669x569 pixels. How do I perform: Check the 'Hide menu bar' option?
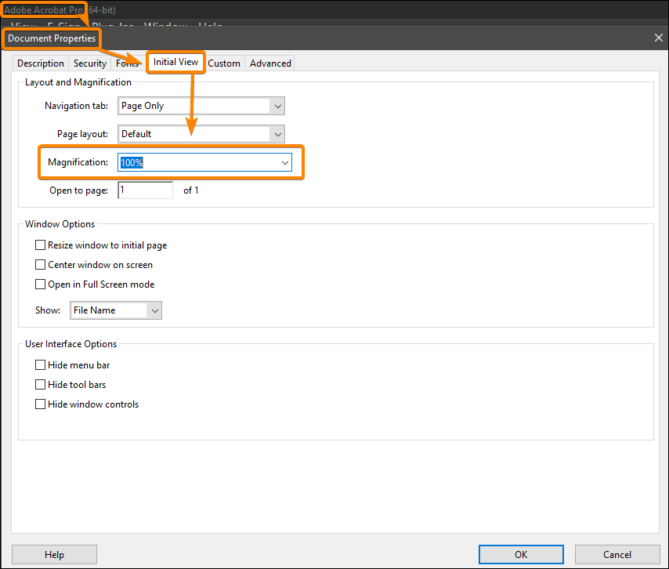[x=40, y=364]
